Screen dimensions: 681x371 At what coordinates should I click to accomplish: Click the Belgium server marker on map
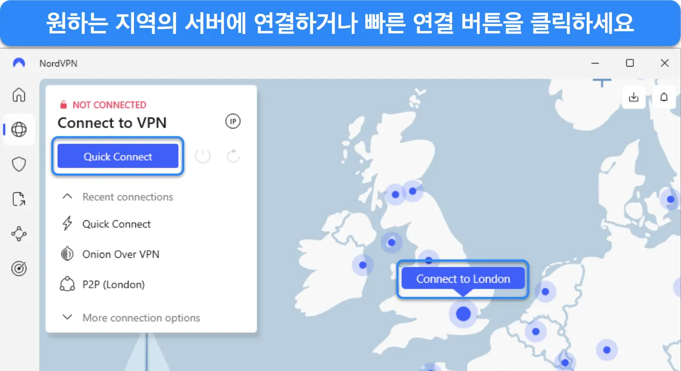coord(535,332)
